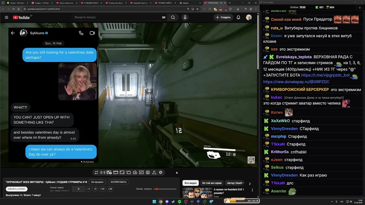365x205 pixels.
Task: Click the Создать create button
Action: tap(223, 17)
